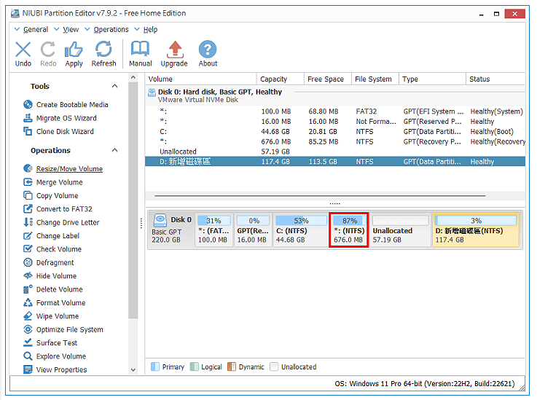
Task: Start Defragment operation
Action: pos(49,262)
